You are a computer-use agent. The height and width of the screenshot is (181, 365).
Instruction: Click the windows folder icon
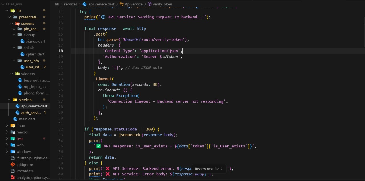point(13,152)
